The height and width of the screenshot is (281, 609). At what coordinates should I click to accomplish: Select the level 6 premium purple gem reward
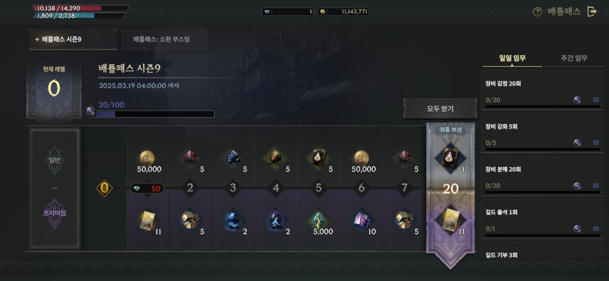(x=361, y=221)
